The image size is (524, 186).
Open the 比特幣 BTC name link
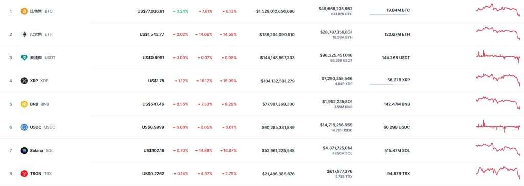coord(41,11)
